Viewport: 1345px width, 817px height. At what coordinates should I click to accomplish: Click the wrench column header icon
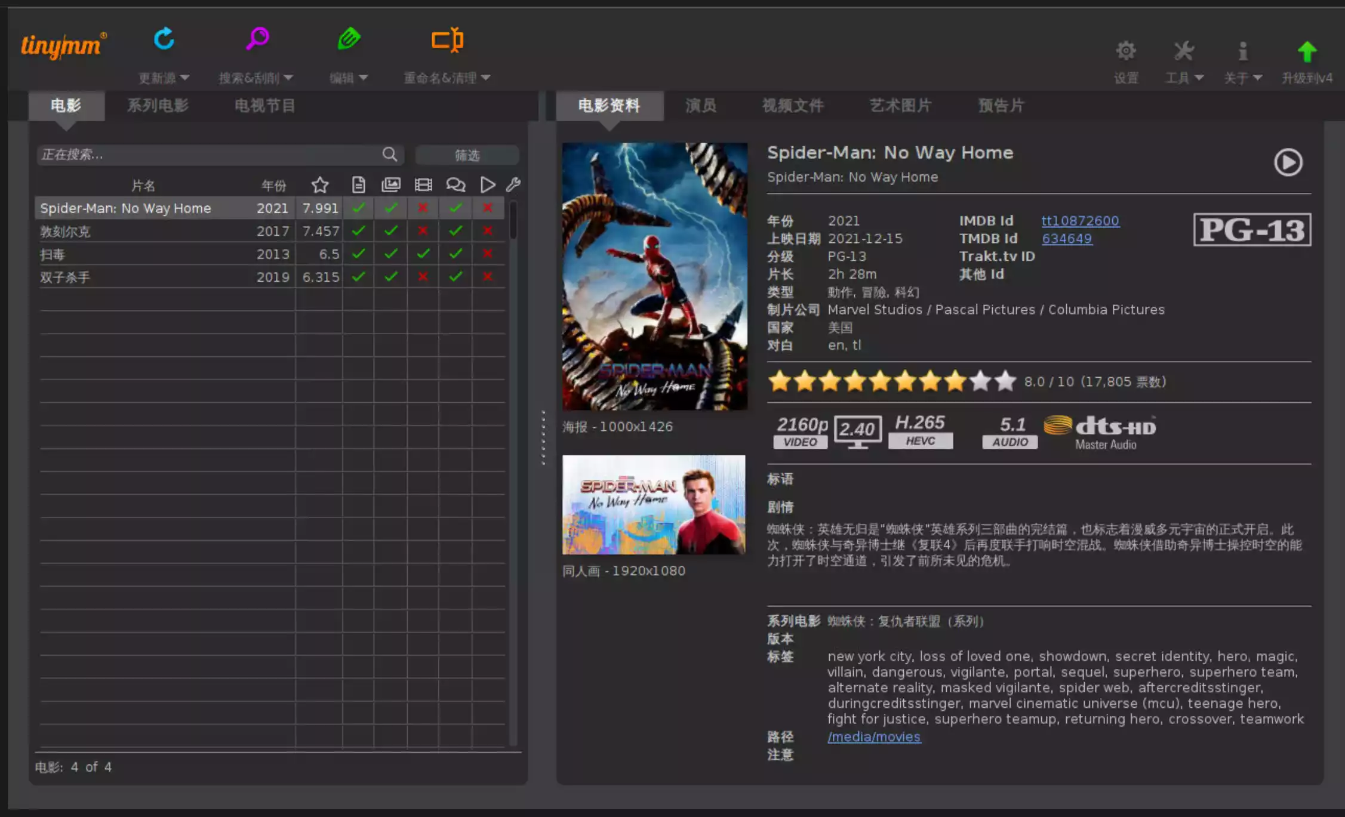513,185
